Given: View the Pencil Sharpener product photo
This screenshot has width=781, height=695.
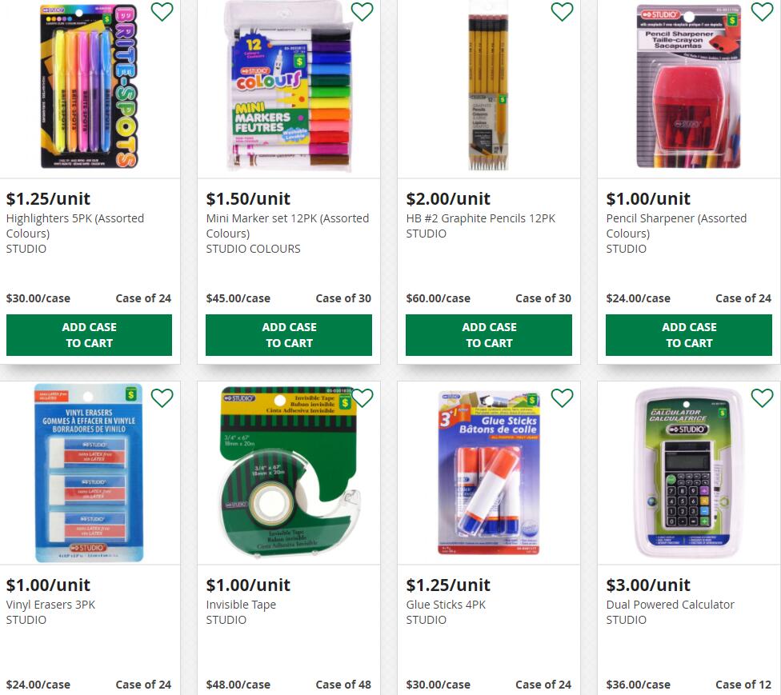Looking at the screenshot, I should pos(688,86).
